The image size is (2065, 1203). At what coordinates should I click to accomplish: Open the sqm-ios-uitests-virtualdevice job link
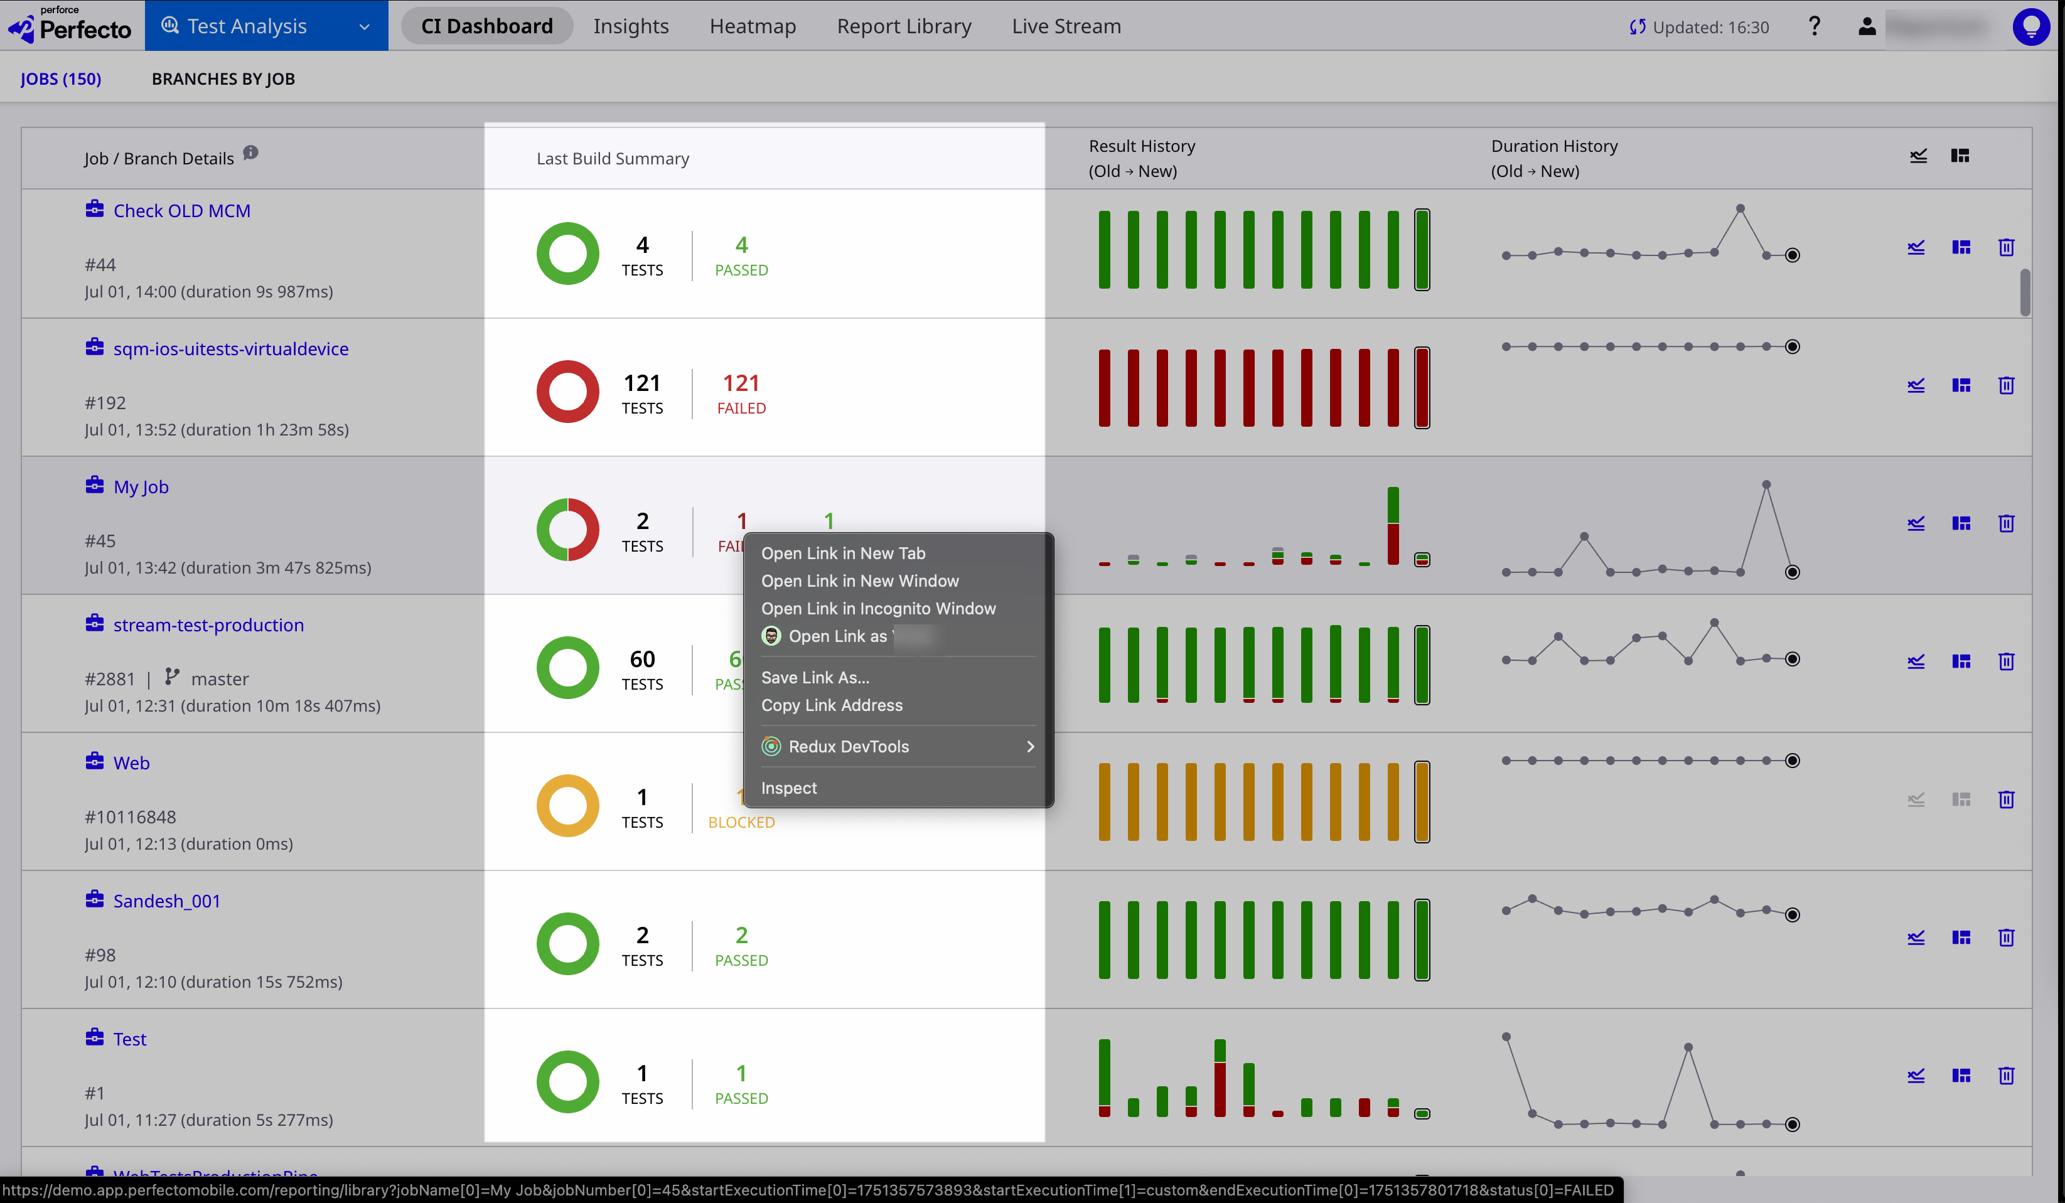[231, 349]
